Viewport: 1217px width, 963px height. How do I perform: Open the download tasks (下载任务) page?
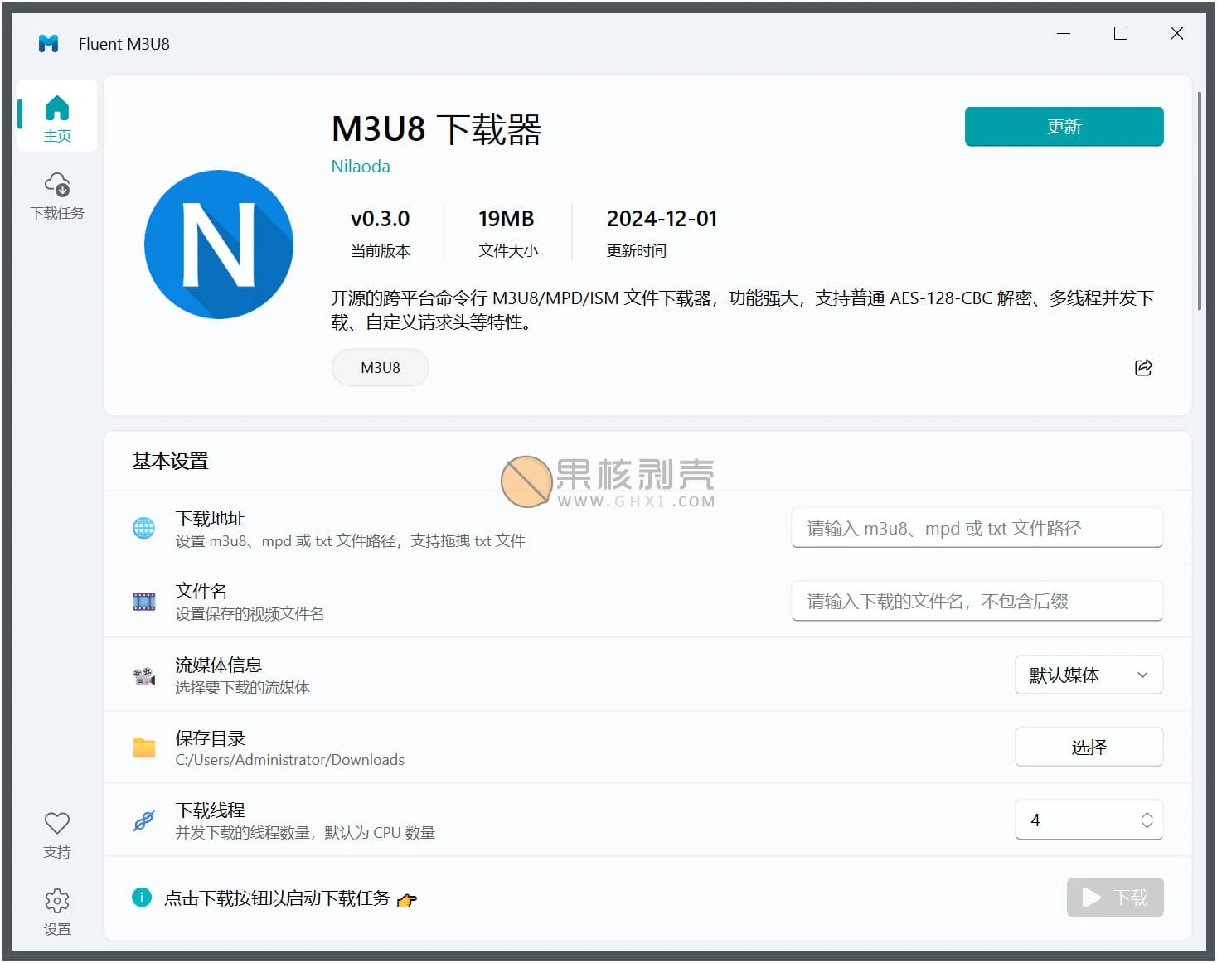pos(56,196)
